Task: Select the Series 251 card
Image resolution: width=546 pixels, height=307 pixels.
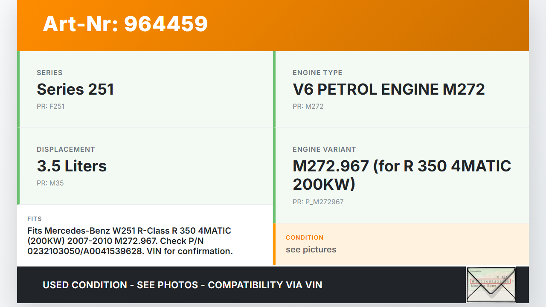Action: (x=145, y=90)
